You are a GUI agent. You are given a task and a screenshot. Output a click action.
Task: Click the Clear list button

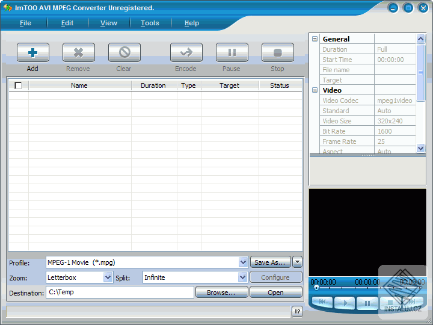point(124,52)
